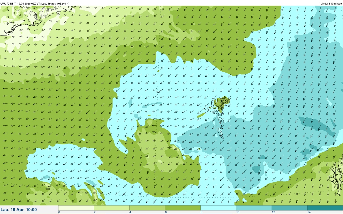Click the 'UWC/DINI' model title text

click(6, 3)
